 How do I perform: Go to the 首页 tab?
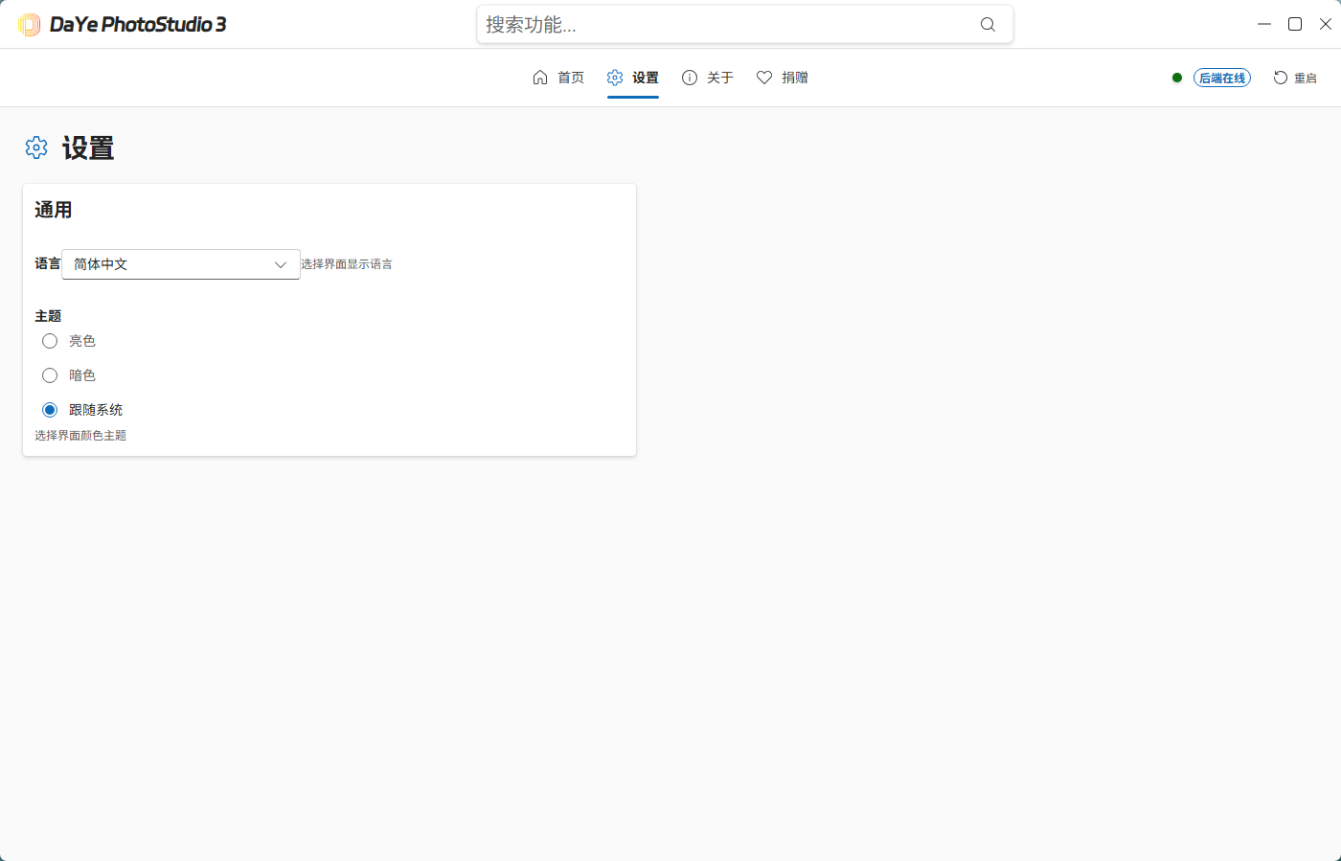558,78
